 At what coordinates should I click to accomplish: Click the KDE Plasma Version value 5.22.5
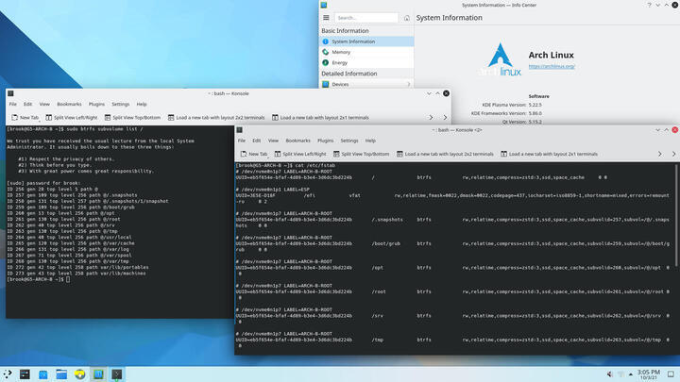click(x=535, y=105)
